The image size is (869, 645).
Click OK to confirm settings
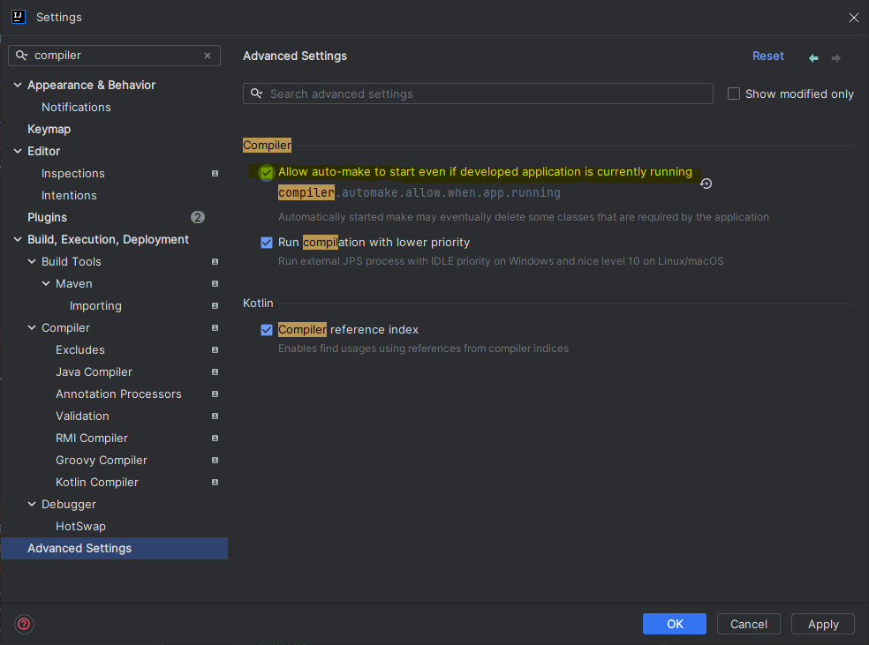[675, 624]
